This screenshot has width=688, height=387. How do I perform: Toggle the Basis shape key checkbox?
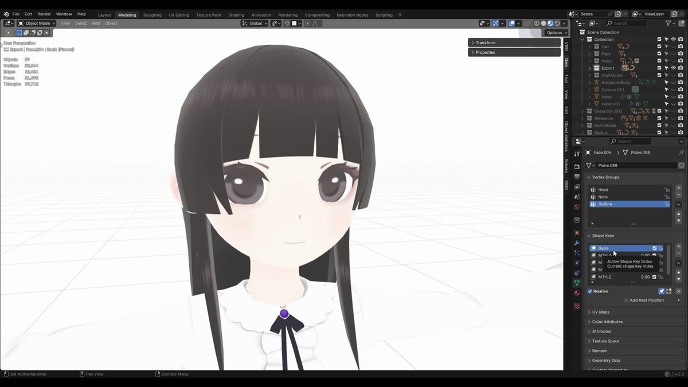[x=654, y=248]
